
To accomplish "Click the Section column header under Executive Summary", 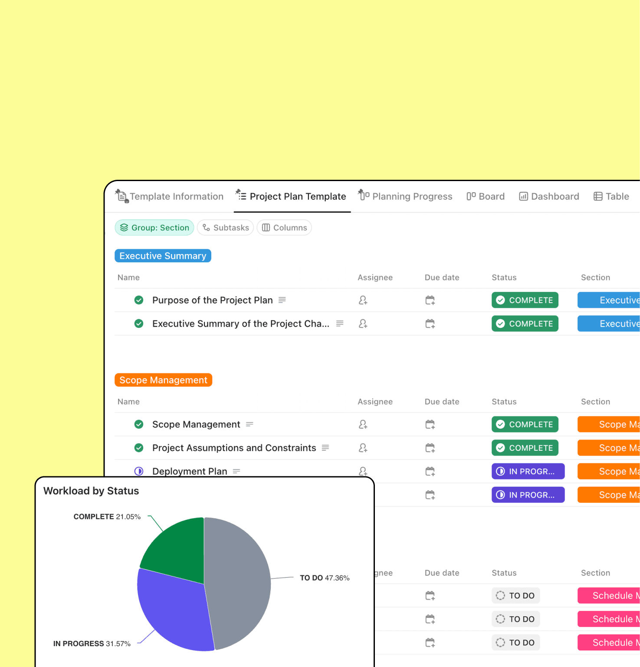I will [x=595, y=277].
